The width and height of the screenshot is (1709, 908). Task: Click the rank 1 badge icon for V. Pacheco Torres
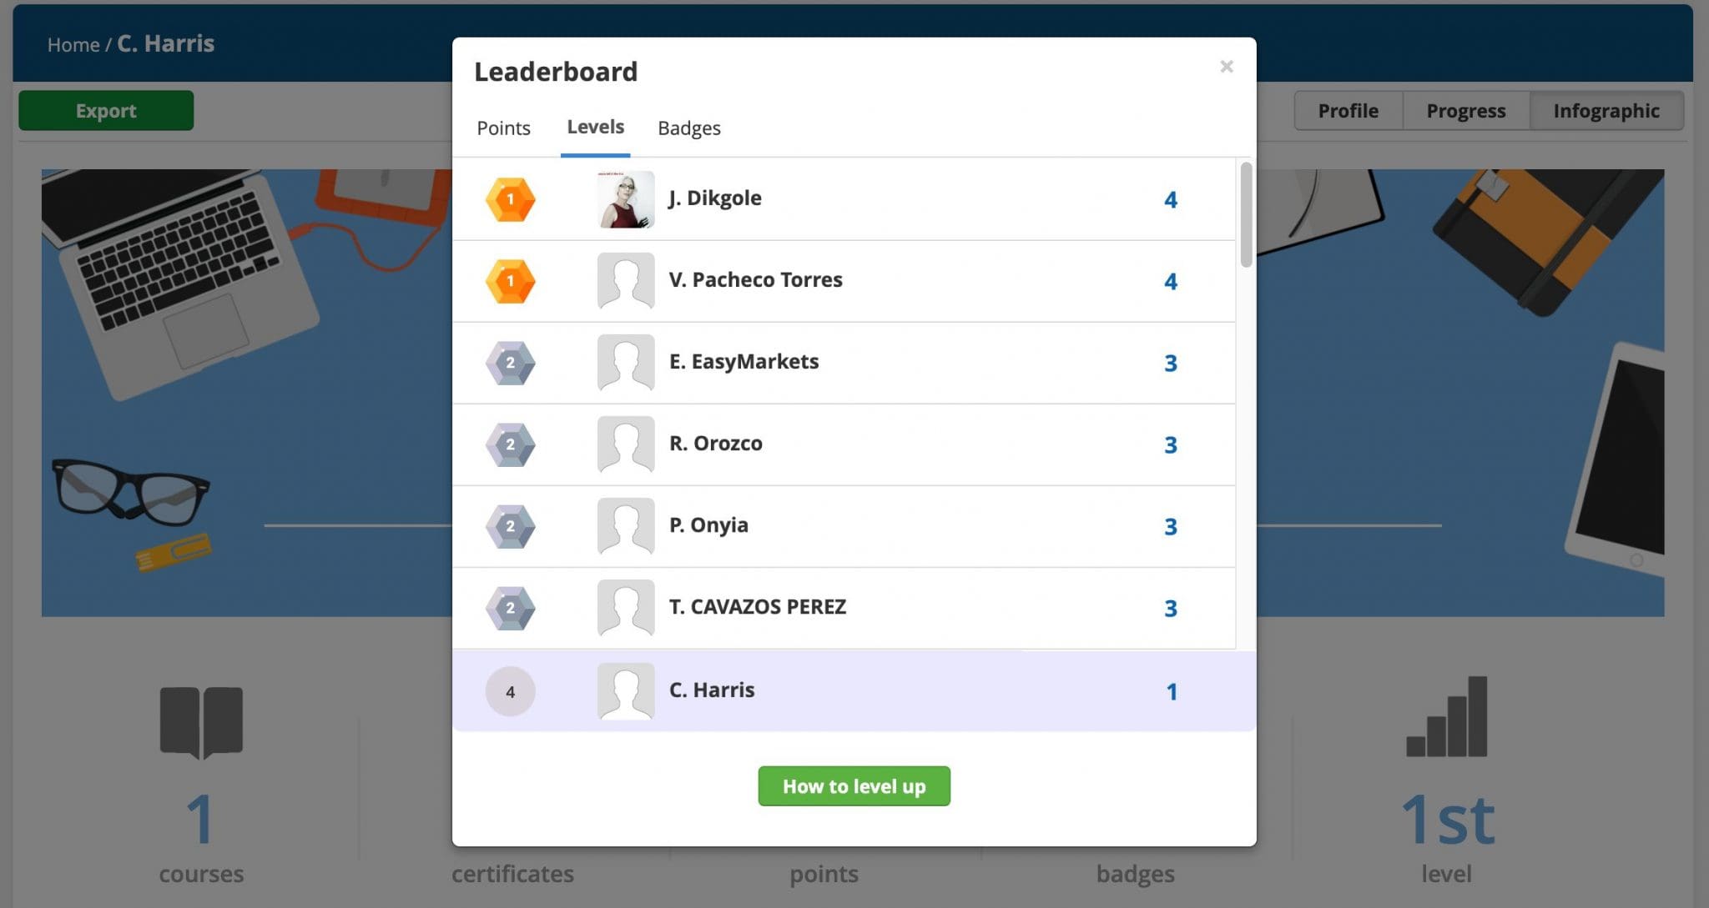[x=511, y=280]
